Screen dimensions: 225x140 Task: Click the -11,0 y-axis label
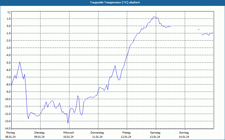point(8,106)
